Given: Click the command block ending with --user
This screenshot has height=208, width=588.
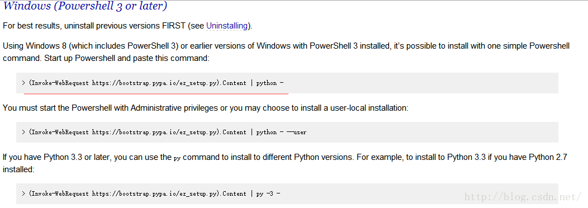Looking at the screenshot, I should point(287,132).
